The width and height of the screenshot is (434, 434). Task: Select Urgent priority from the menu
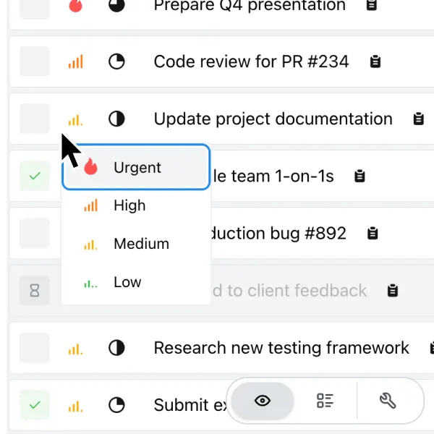pos(136,167)
